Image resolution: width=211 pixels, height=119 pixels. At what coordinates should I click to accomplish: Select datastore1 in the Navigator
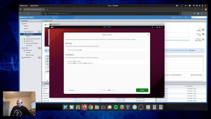29,50
